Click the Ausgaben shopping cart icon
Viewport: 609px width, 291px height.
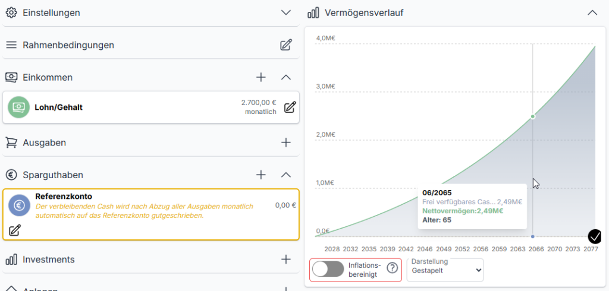[x=12, y=143]
